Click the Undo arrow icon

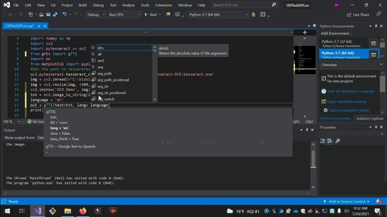coord(65,14)
